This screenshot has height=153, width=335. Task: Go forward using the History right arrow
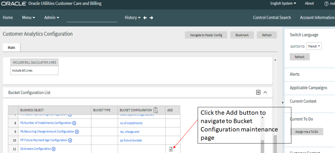(x=151, y=18)
